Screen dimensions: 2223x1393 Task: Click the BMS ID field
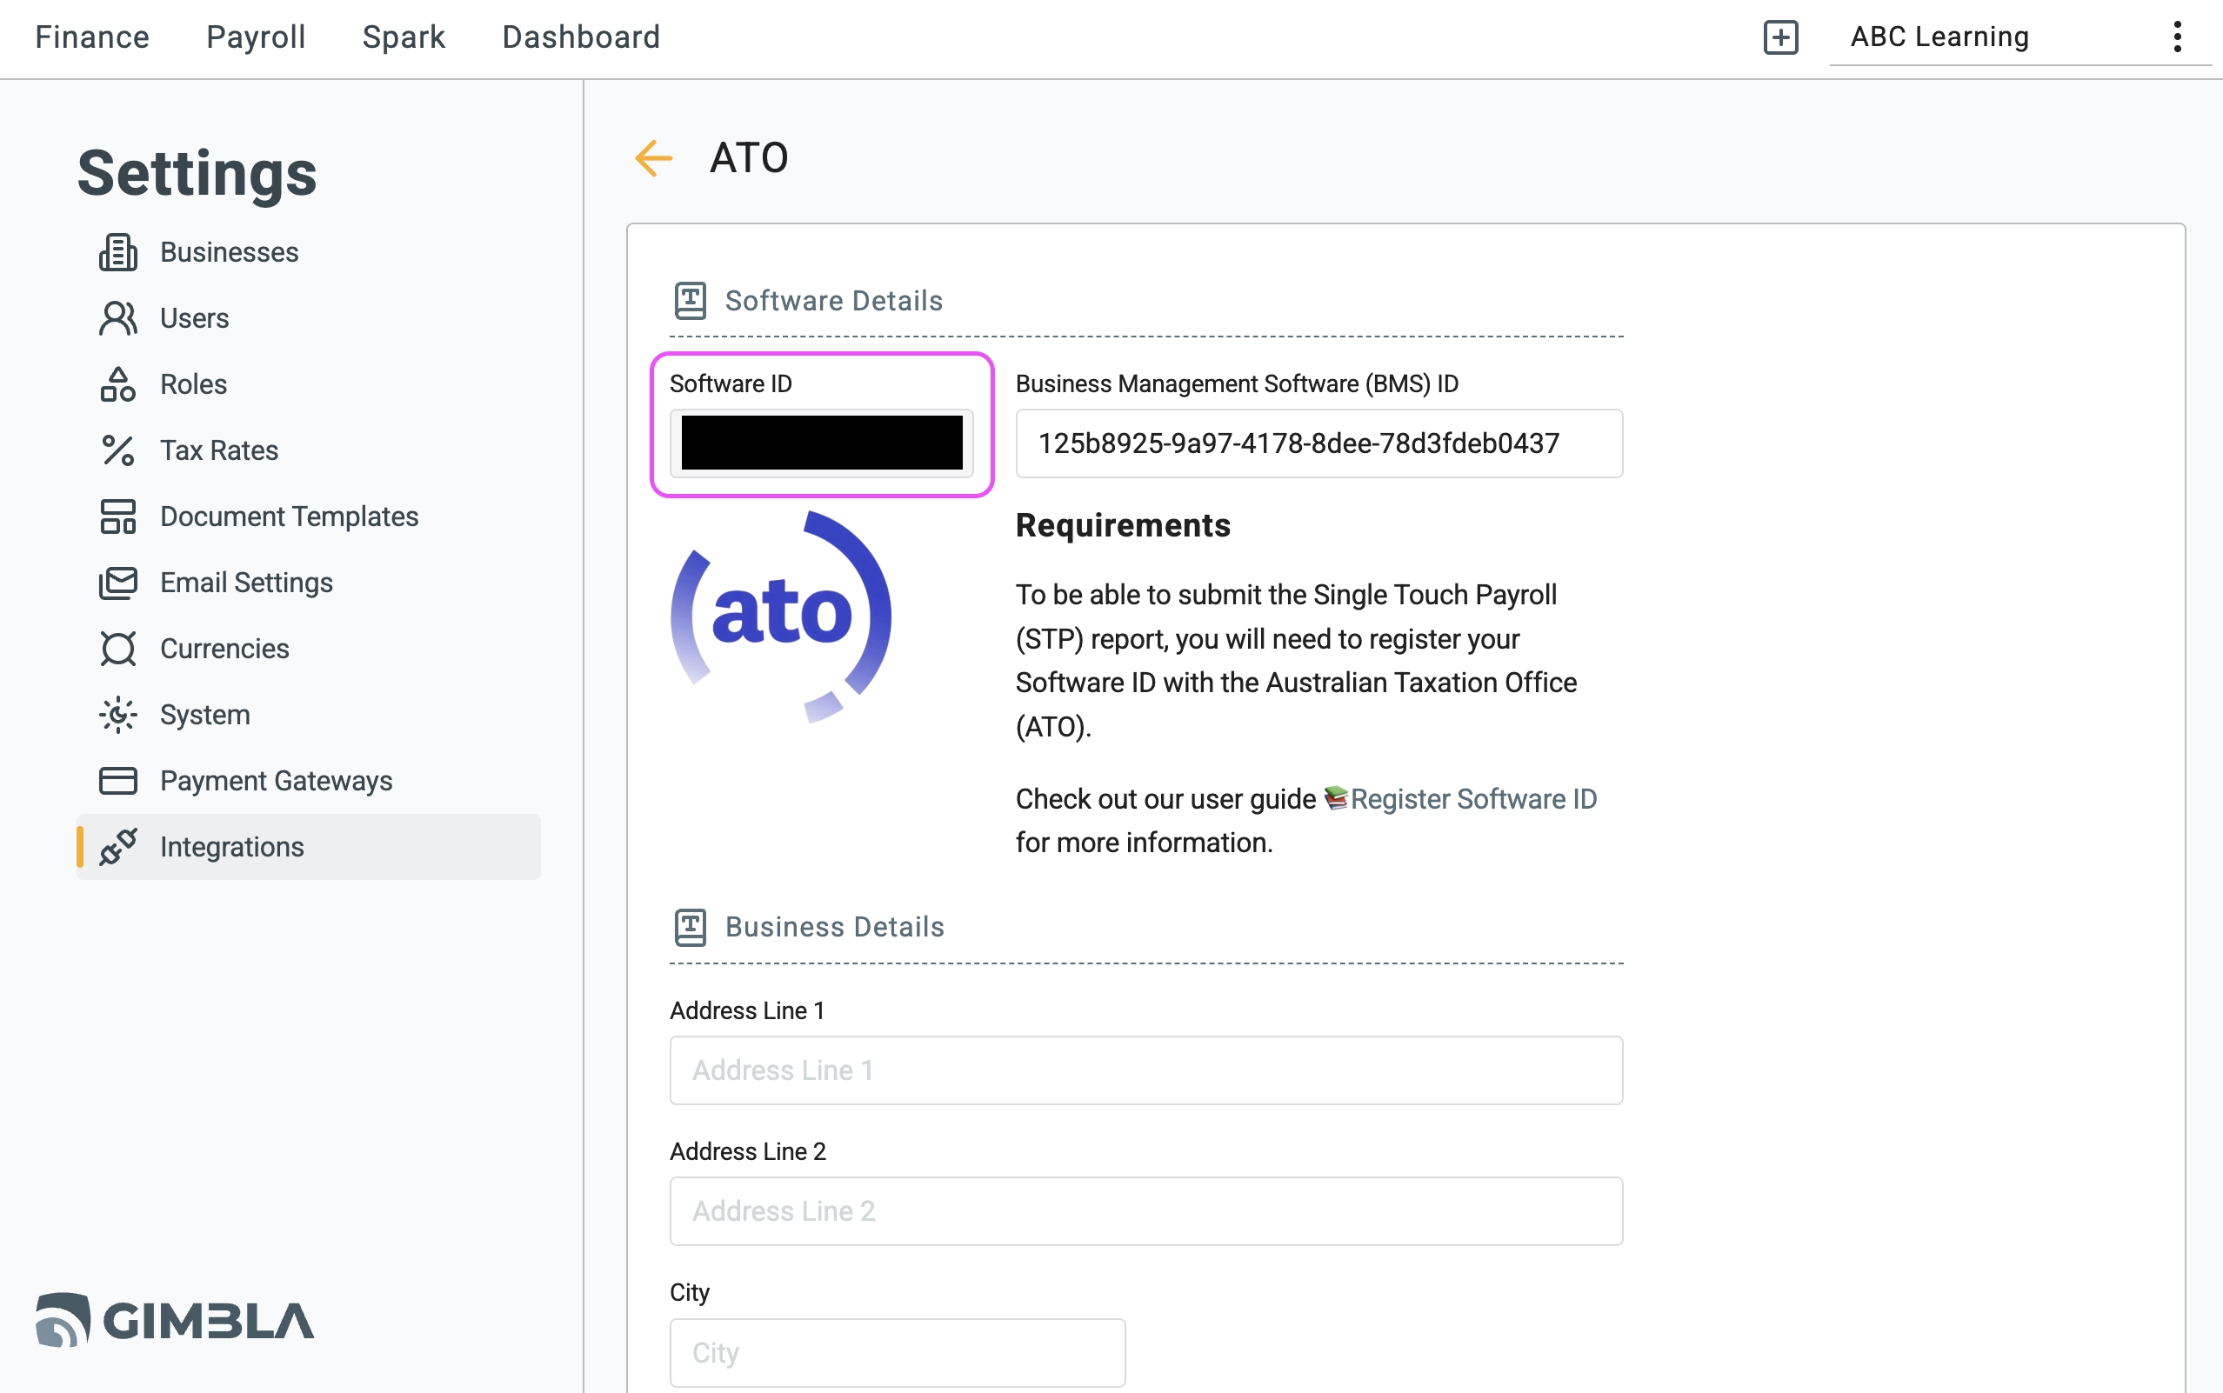(1318, 444)
